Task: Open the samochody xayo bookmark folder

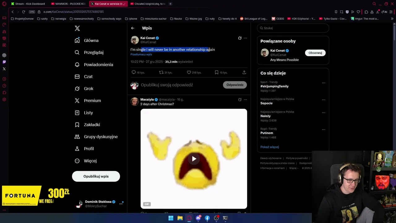Action: 109,19
